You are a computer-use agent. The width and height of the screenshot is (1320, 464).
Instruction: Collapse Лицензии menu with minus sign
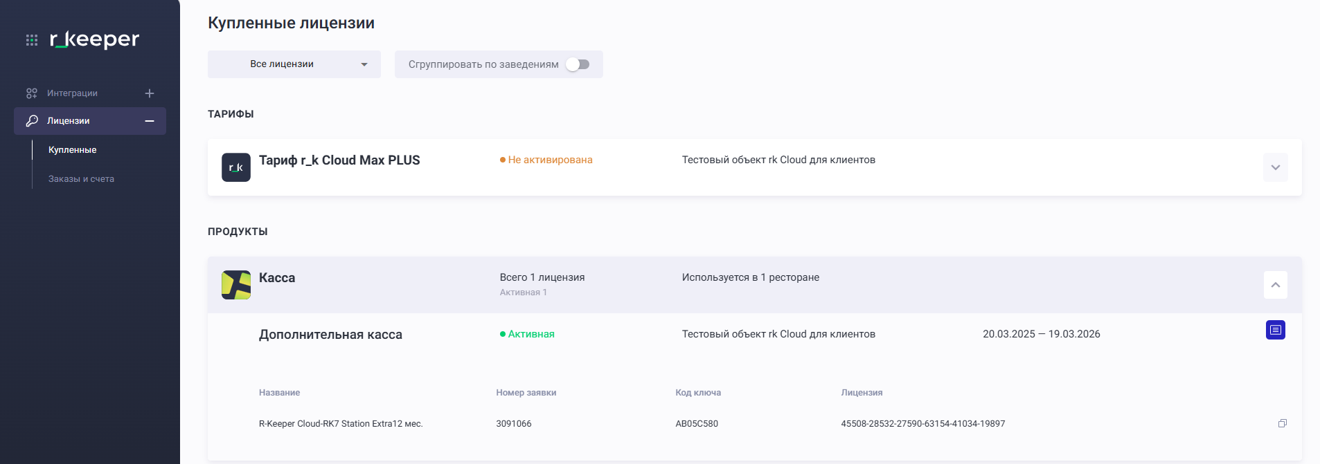coord(150,121)
